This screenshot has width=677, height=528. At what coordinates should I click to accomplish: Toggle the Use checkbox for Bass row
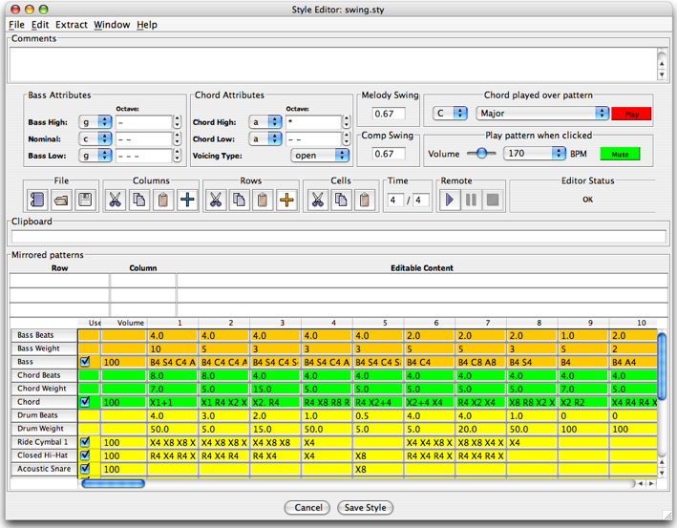(86, 363)
